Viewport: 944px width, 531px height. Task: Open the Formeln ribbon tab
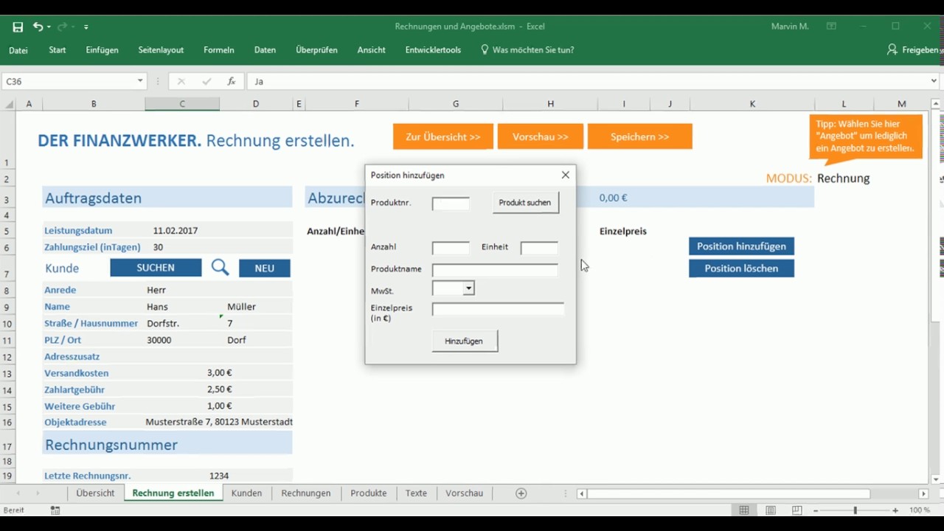click(219, 50)
